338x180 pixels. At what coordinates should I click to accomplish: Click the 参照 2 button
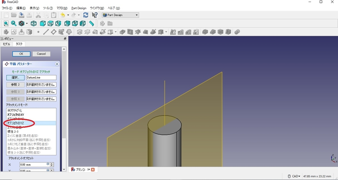[x=15, y=85]
